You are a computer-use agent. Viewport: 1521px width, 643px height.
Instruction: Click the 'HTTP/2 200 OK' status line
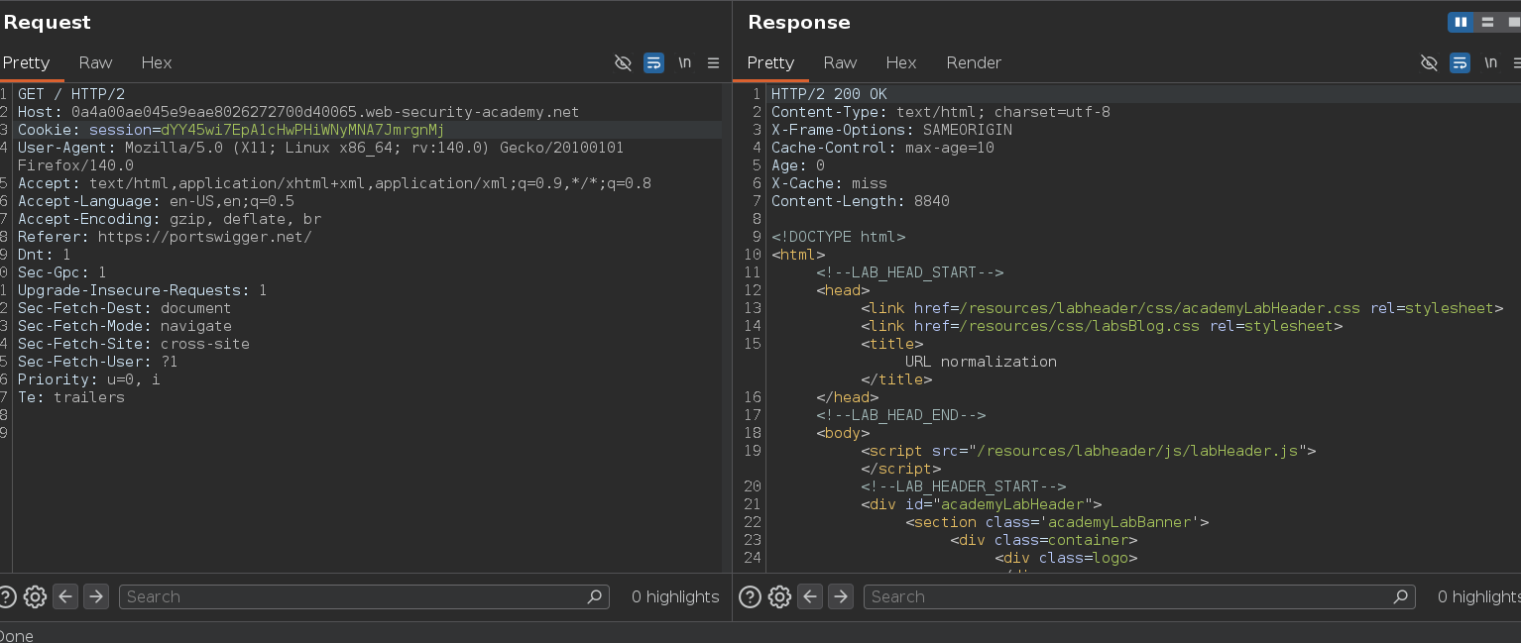click(x=830, y=94)
